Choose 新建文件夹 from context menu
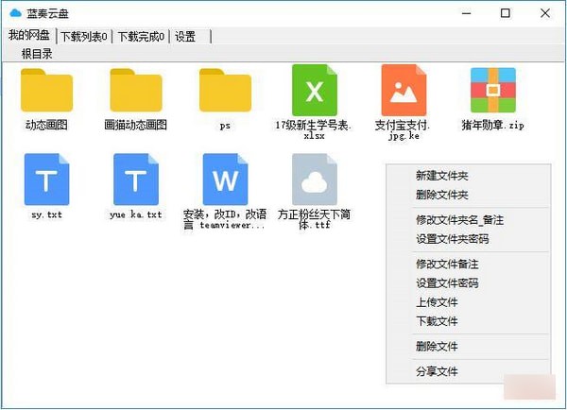 tap(441, 176)
